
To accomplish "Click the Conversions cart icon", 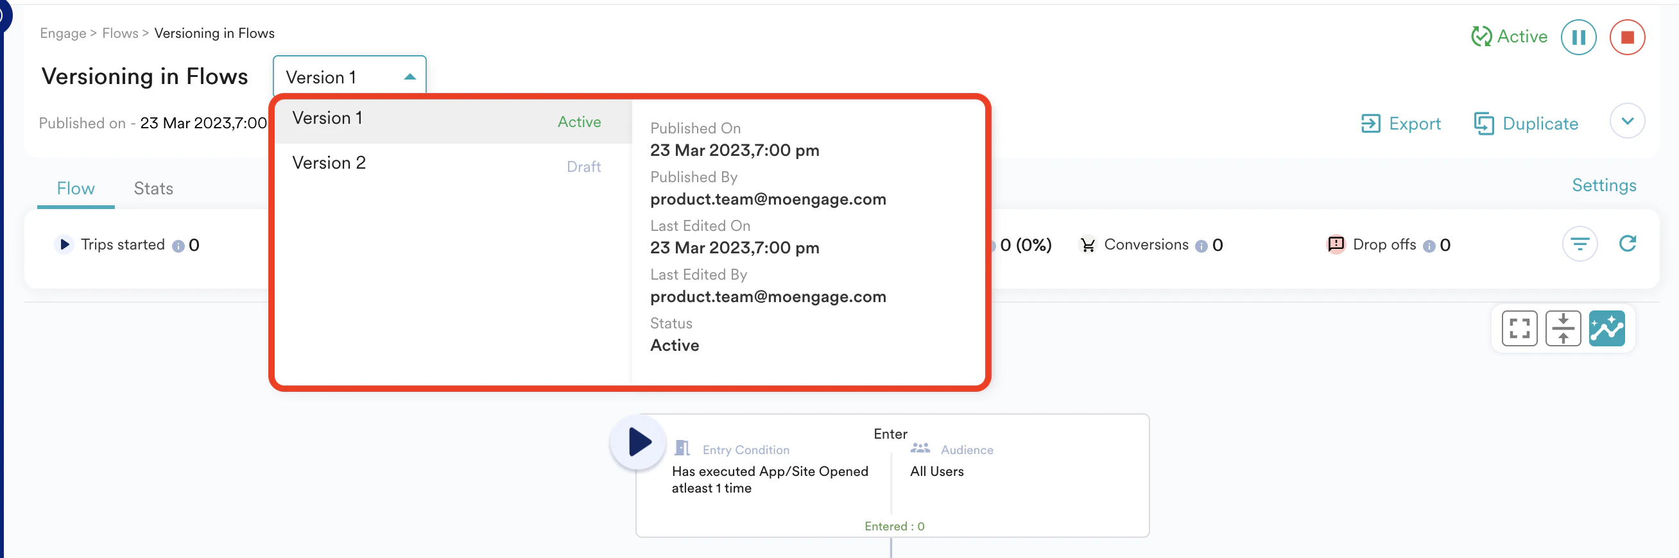I will 1087,245.
